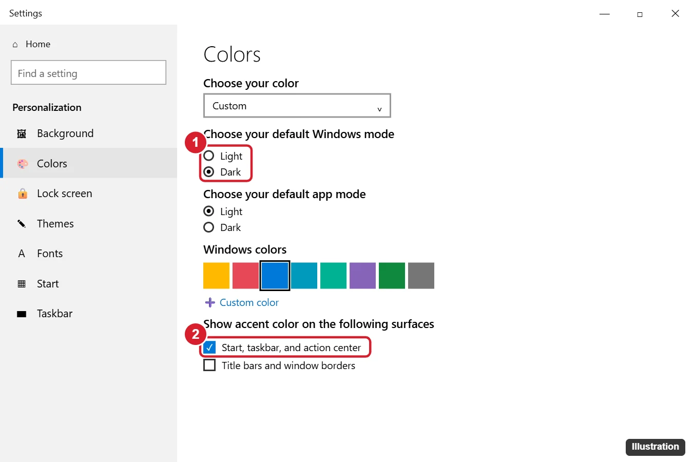Open the Lock screen settings page
693x462 pixels.
[x=88, y=194]
